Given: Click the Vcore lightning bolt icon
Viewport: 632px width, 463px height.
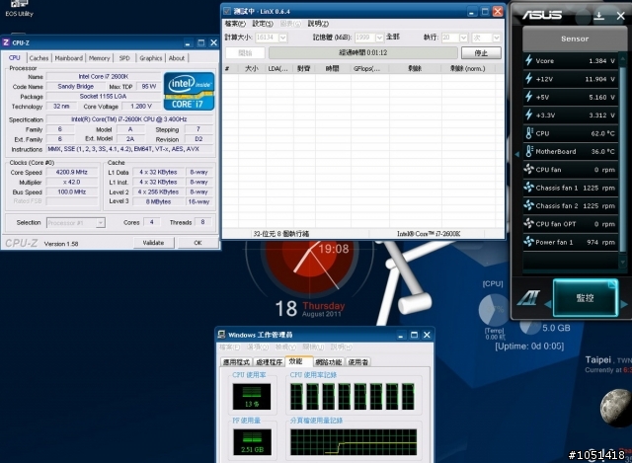Looking at the screenshot, I should 529,60.
